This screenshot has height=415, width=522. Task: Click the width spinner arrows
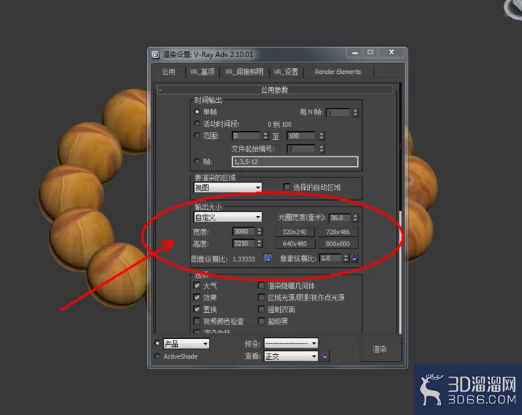point(259,232)
